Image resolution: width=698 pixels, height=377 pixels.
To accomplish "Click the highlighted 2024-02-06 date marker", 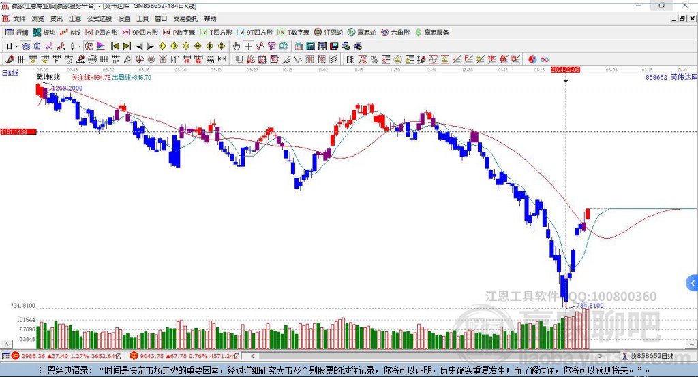I will pyautogui.click(x=565, y=70).
